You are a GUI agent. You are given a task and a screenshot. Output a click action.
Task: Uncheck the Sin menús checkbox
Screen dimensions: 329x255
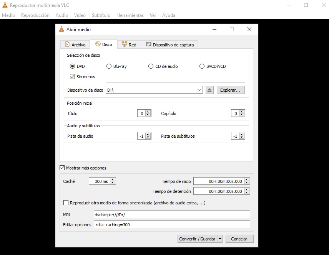pyautogui.click(x=72, y=77)
